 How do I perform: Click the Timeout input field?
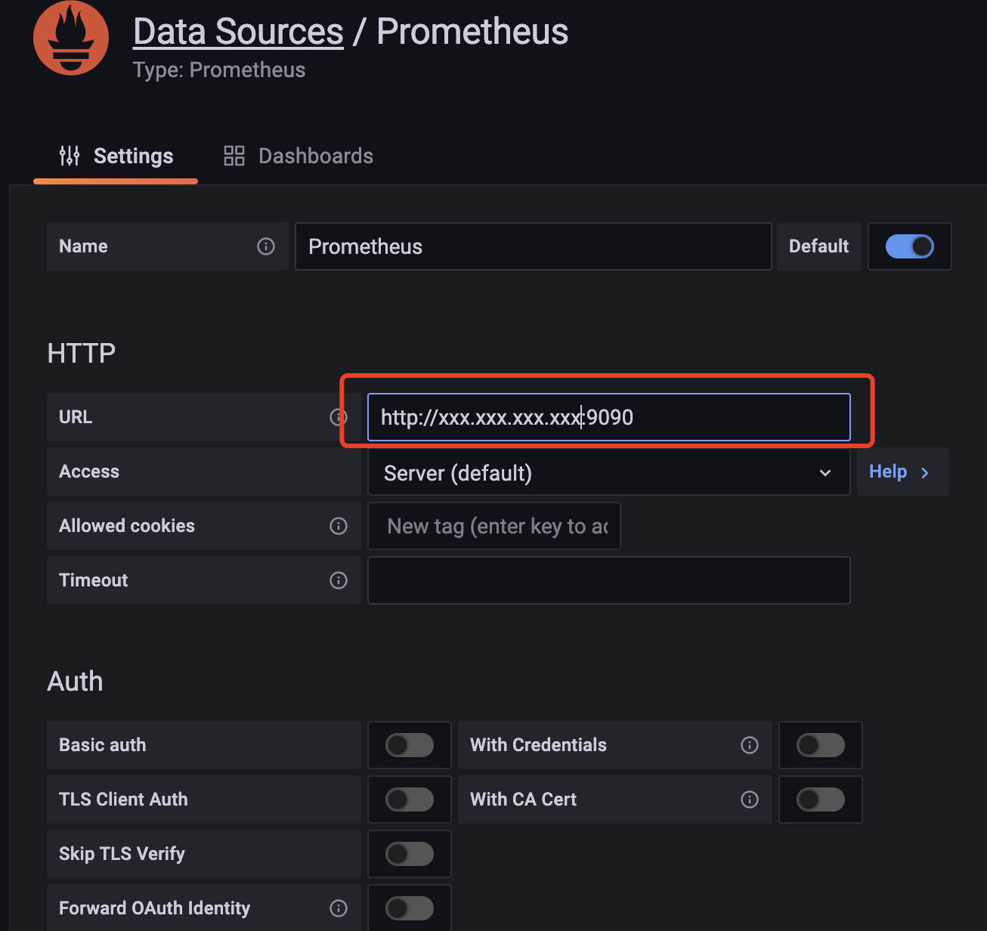(608, 580)
